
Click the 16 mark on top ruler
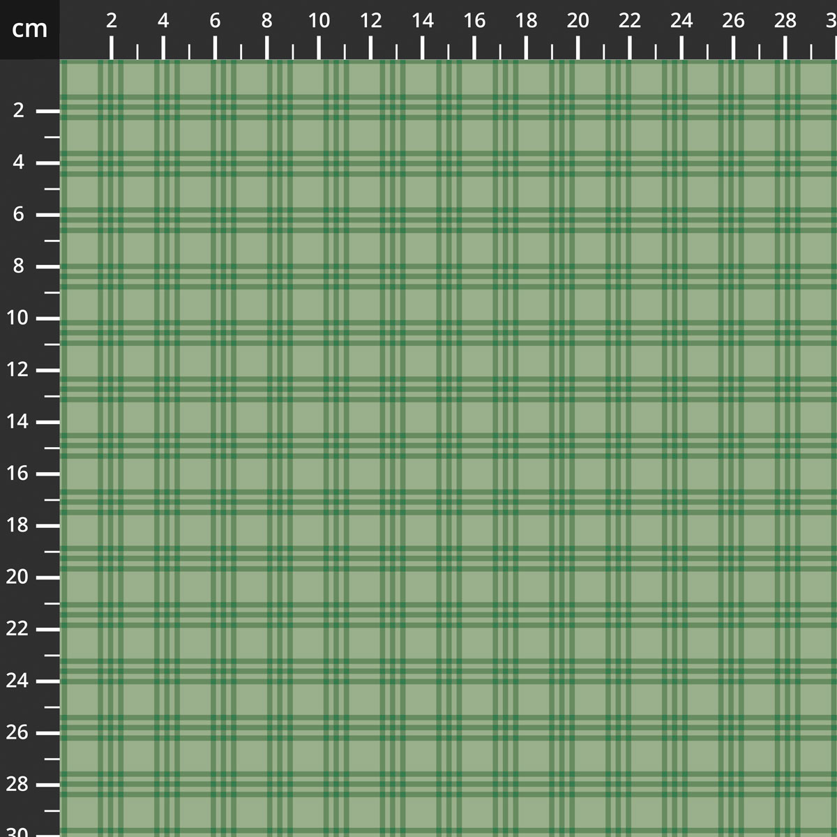pyautogui.click(x=474, y=48)
